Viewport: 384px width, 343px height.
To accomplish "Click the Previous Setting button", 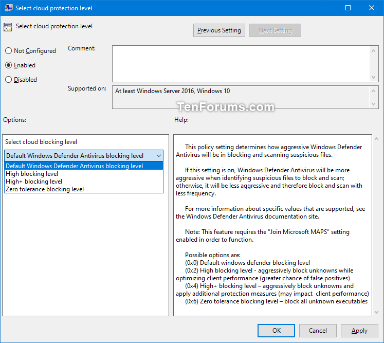I will coord(219,30).
